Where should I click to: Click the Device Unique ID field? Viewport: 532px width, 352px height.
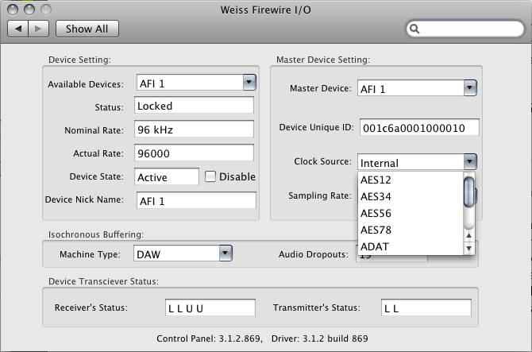418,128
